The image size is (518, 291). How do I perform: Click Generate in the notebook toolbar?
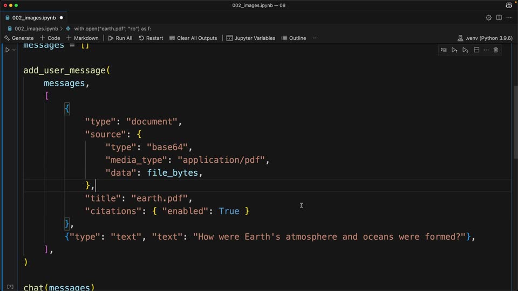(x=19, y=38)
